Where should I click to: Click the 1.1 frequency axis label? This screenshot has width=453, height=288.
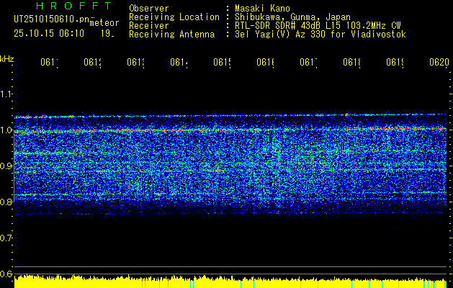pos(6,94)
